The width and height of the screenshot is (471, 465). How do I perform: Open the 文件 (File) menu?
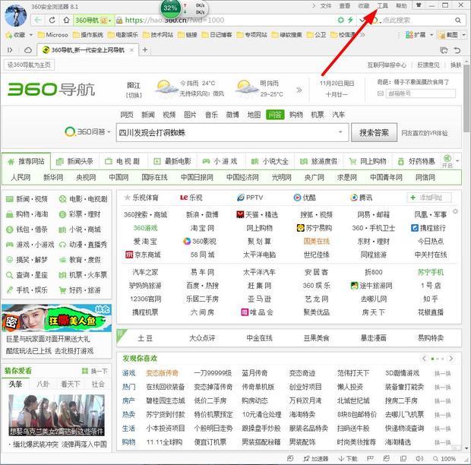pyautogui.click(x=325, y=6)
